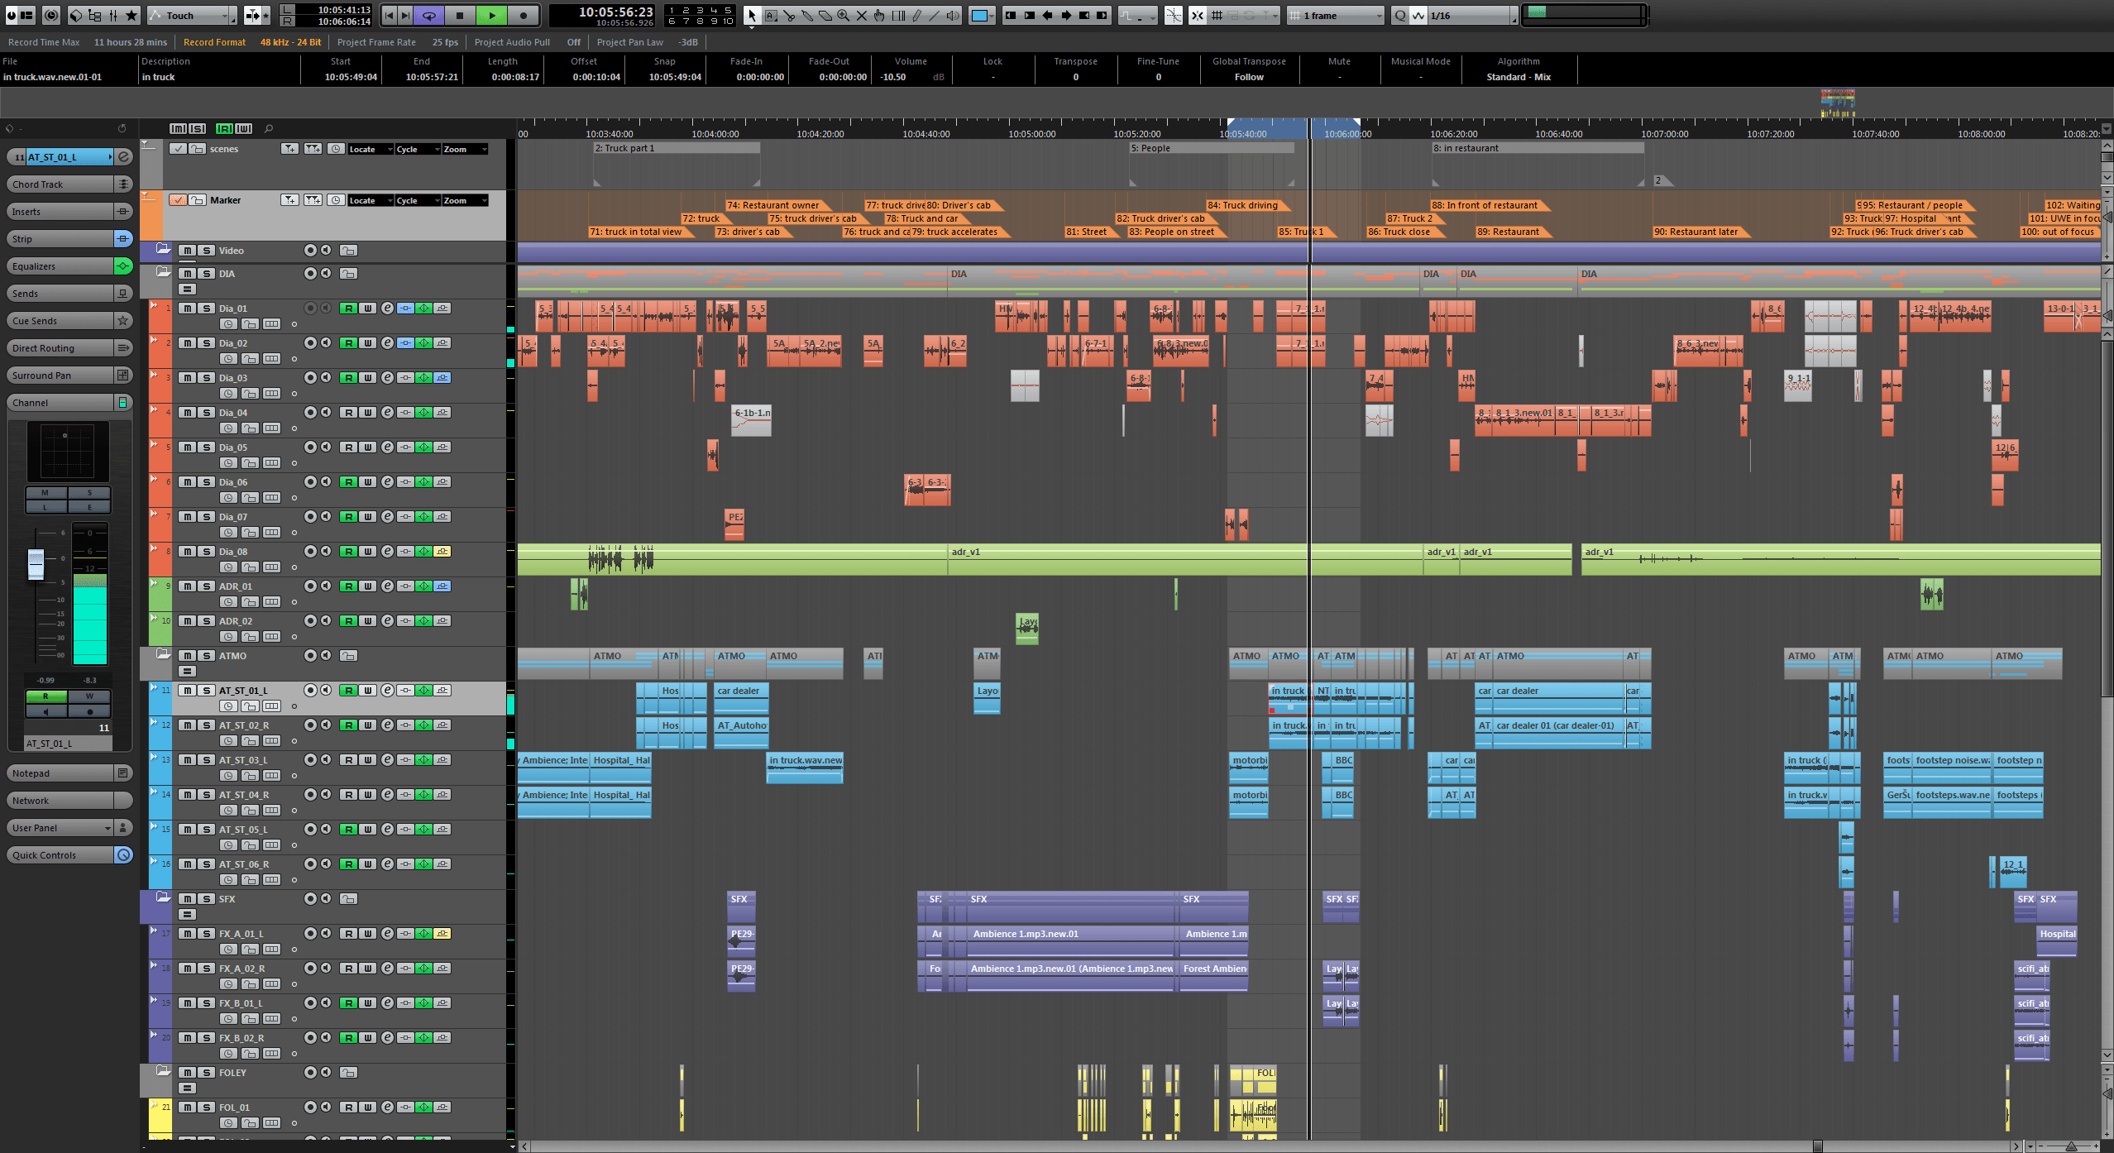Viewport: 2114px width, 1153px height.
Task: Select the Mute tool (X icon)
Action: pos(862,15)
